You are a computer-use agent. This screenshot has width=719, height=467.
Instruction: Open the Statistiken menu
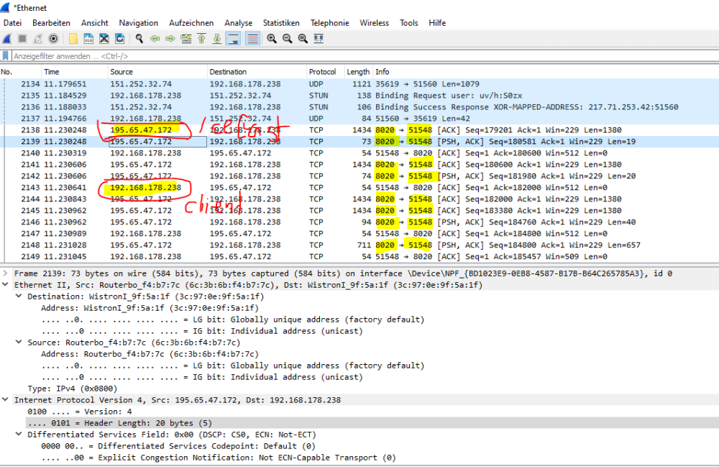tap(281, 23)
